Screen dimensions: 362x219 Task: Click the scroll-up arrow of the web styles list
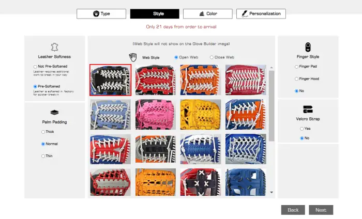[271, 68]
